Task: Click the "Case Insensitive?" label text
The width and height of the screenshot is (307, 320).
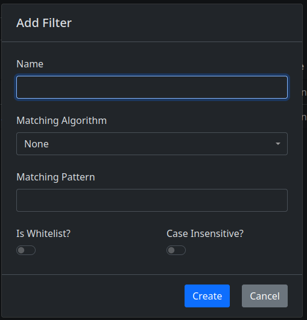Action: (205, 233)
